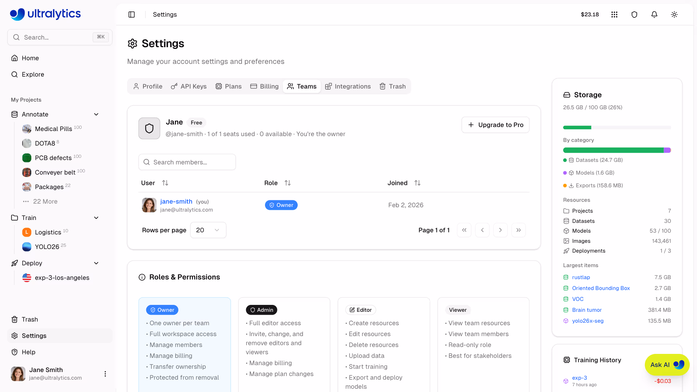697x392 pixels.
Task: Open the PCB defects project
Action: coord(53,158)
